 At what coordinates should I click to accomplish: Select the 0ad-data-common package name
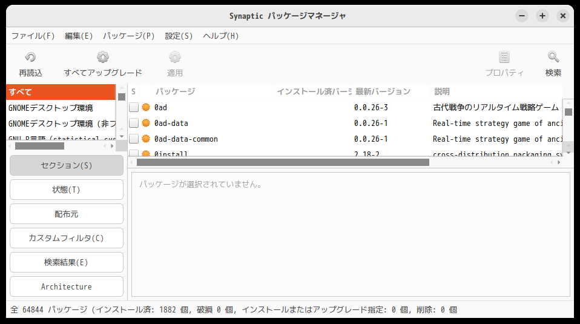point(186,139)
